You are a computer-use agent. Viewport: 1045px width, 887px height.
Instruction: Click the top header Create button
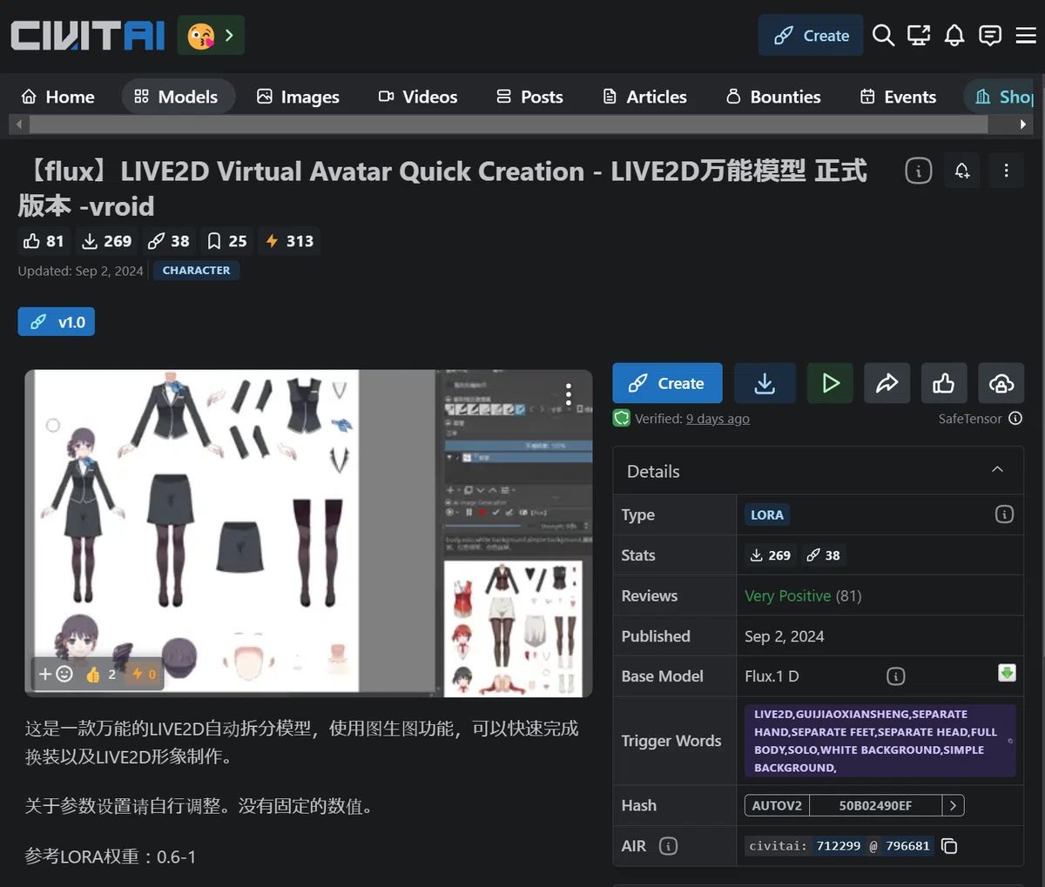click(811, 36)
